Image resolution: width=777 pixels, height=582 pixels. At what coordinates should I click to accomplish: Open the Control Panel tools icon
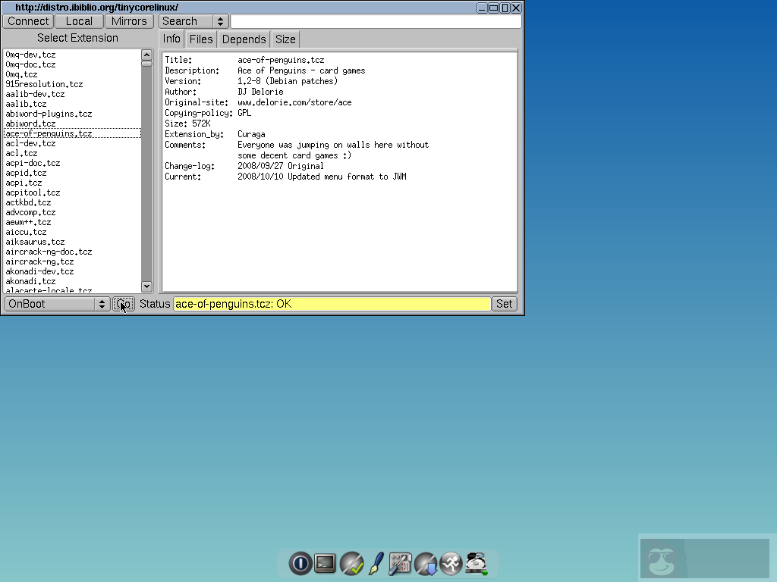[x=400, y=563]
